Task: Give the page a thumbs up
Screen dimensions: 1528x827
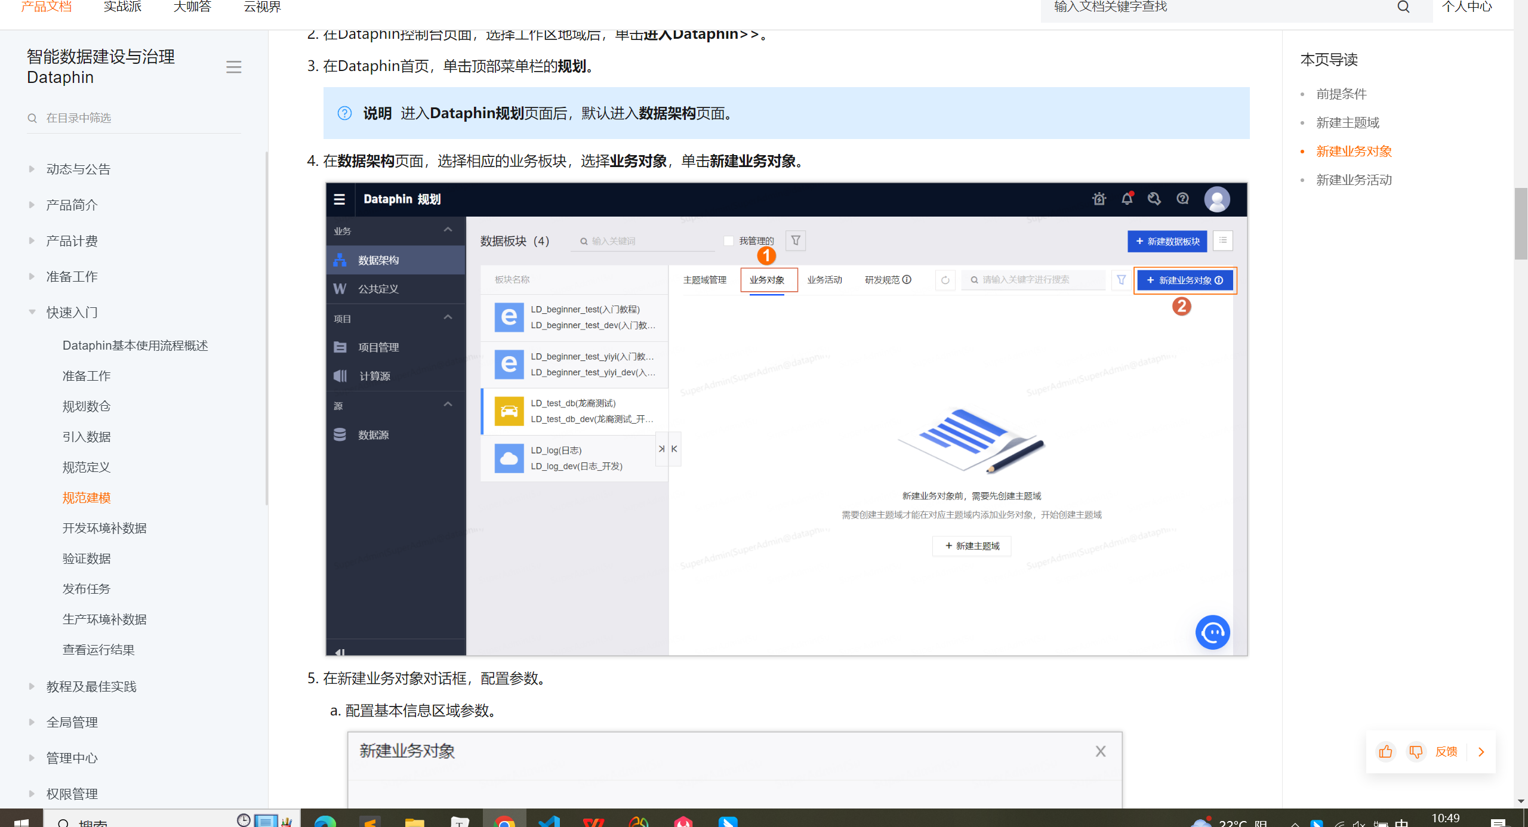Action: (1385, 752)
